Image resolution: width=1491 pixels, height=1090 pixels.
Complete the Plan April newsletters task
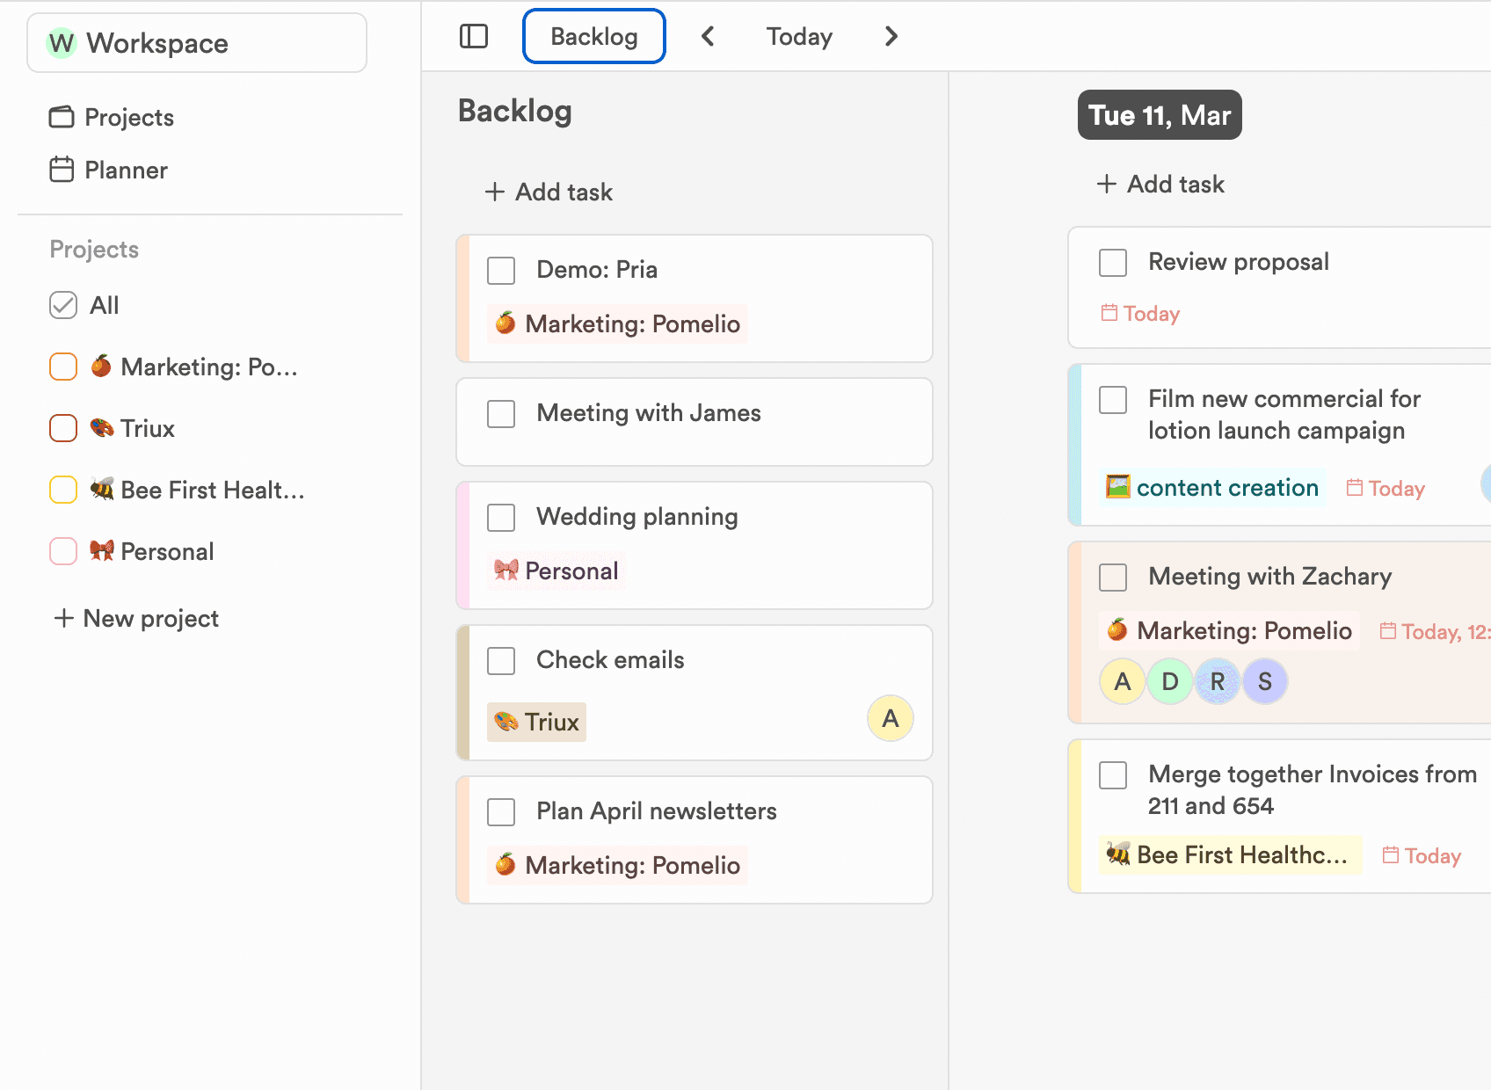point(501,811)
